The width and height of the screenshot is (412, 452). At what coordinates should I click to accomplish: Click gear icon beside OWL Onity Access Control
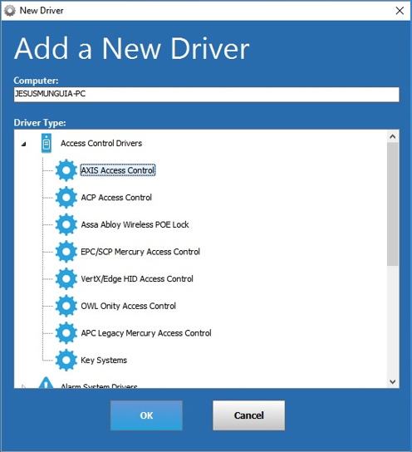[66, 306]
